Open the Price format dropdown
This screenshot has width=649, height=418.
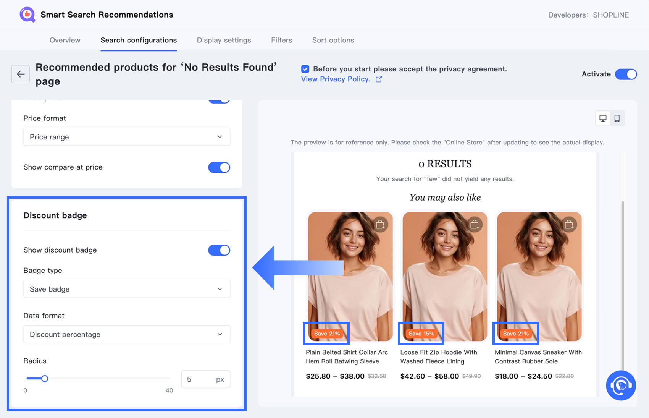[127, 137]
